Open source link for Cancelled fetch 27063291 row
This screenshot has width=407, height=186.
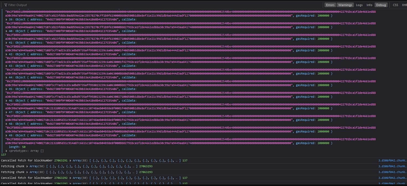tap(393, 161)
